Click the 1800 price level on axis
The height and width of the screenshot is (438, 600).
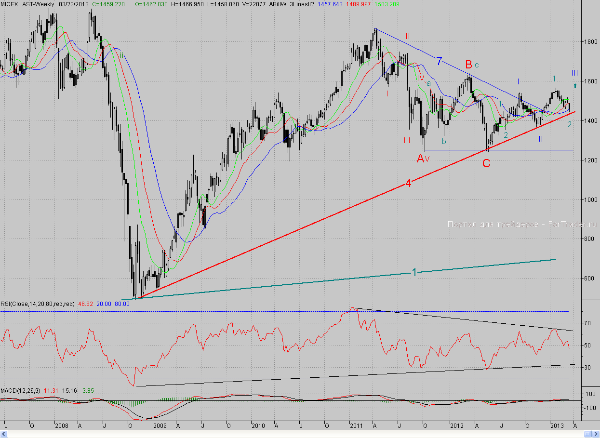pyautogui.click(x=588, y=42)
